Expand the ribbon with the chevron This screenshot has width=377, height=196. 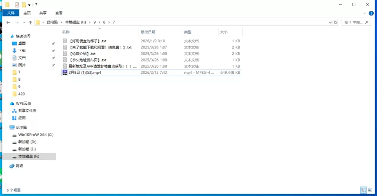(x=364, y=13)
